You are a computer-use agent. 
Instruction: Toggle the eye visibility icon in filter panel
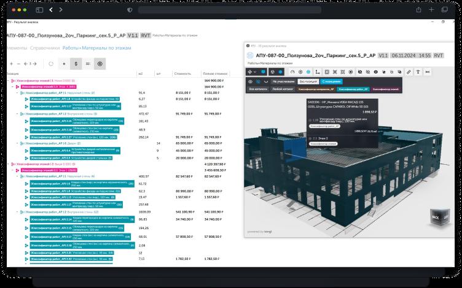pyautogui.click(x=250, y=81)
